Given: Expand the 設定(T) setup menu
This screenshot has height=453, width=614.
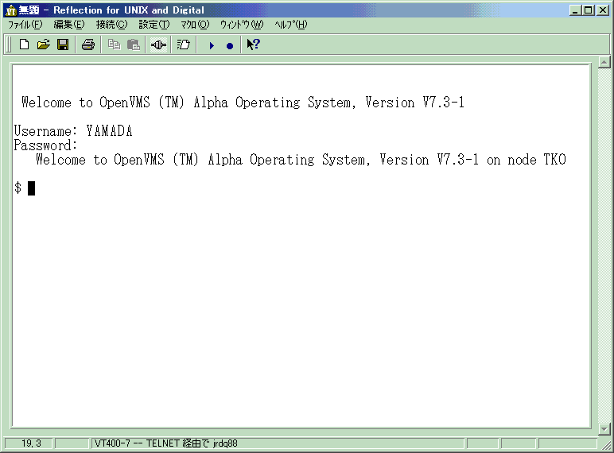Looking at the screenshot, I should pos(154,25).
